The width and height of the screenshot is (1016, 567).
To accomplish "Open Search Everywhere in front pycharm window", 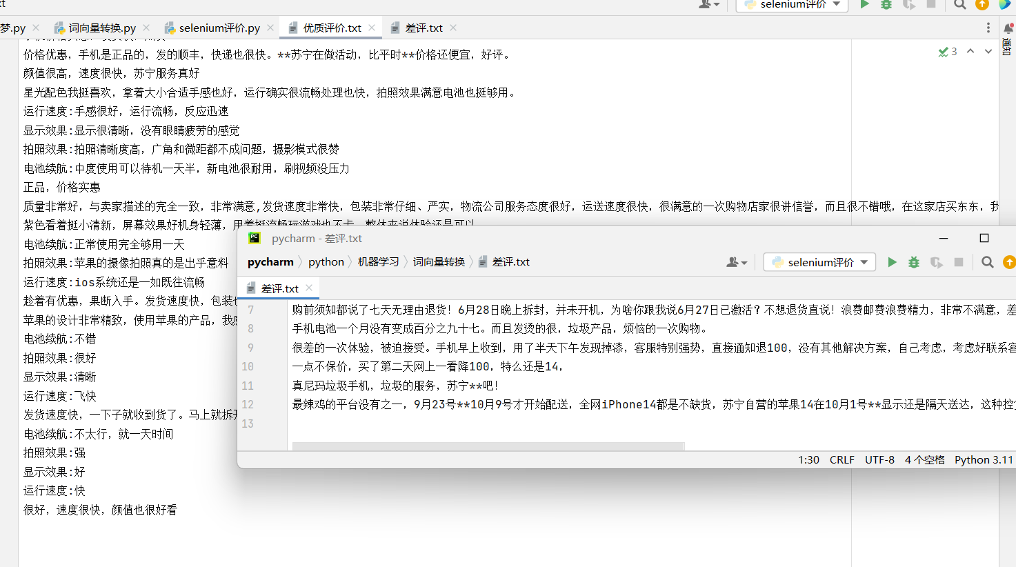I will coord(987,262).
